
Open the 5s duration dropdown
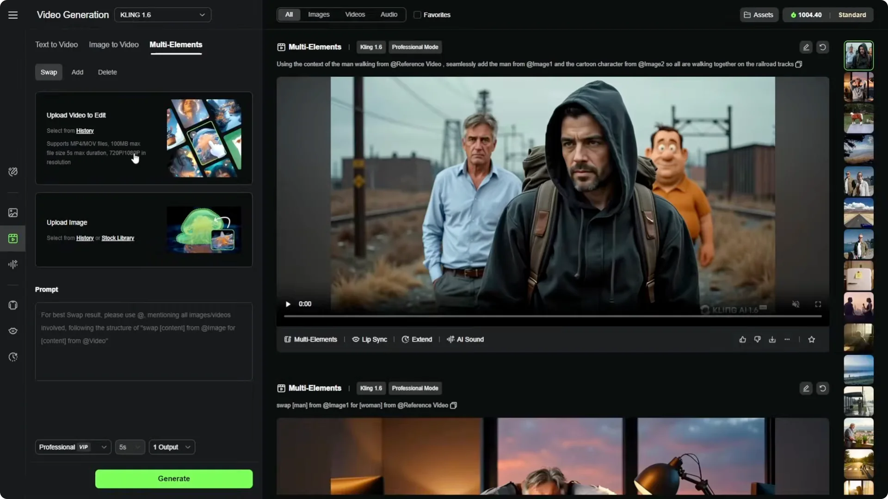(x=129, y=447)
